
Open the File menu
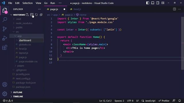click(x=10, y=3)
